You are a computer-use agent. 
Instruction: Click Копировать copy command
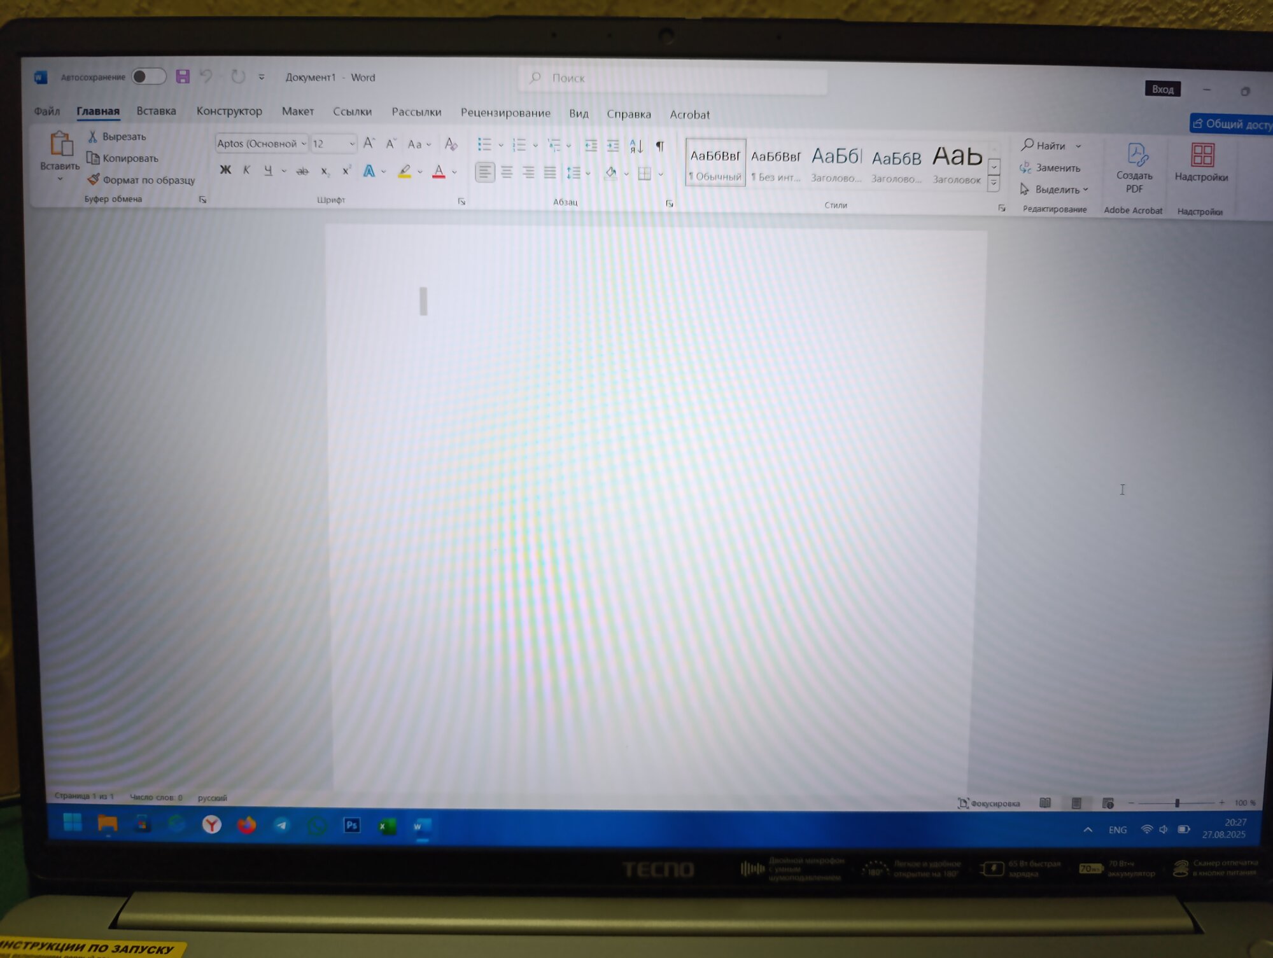[123, 158]
